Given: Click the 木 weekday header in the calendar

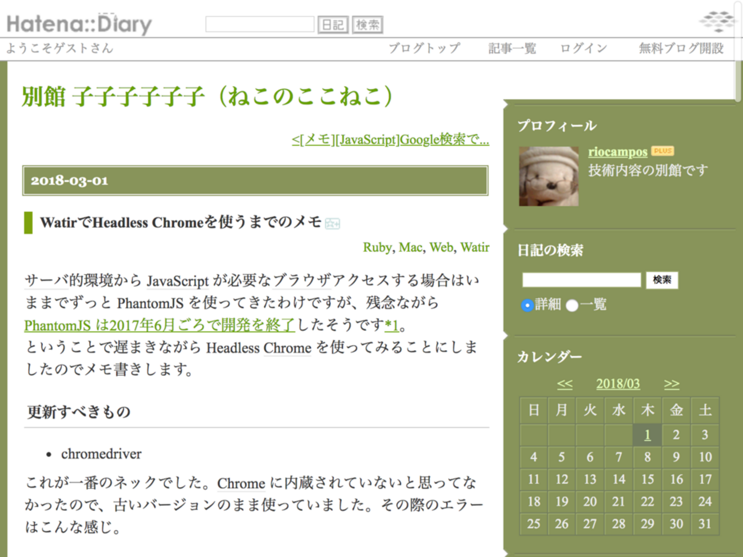Looking at the screenshot, I should pyautogui.click(x=648, y=410).
